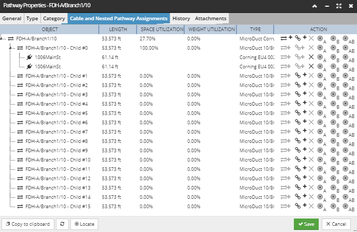Click the Locate button
Image resolution: width=357 pixels, height=232 pixels.
[x=84, y=224]
